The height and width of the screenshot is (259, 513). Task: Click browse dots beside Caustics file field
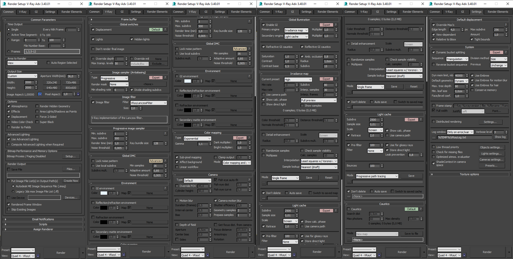pos(349,240)
